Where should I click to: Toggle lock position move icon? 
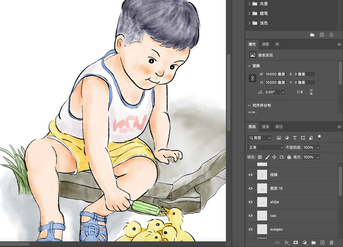(x=274, y=157)
